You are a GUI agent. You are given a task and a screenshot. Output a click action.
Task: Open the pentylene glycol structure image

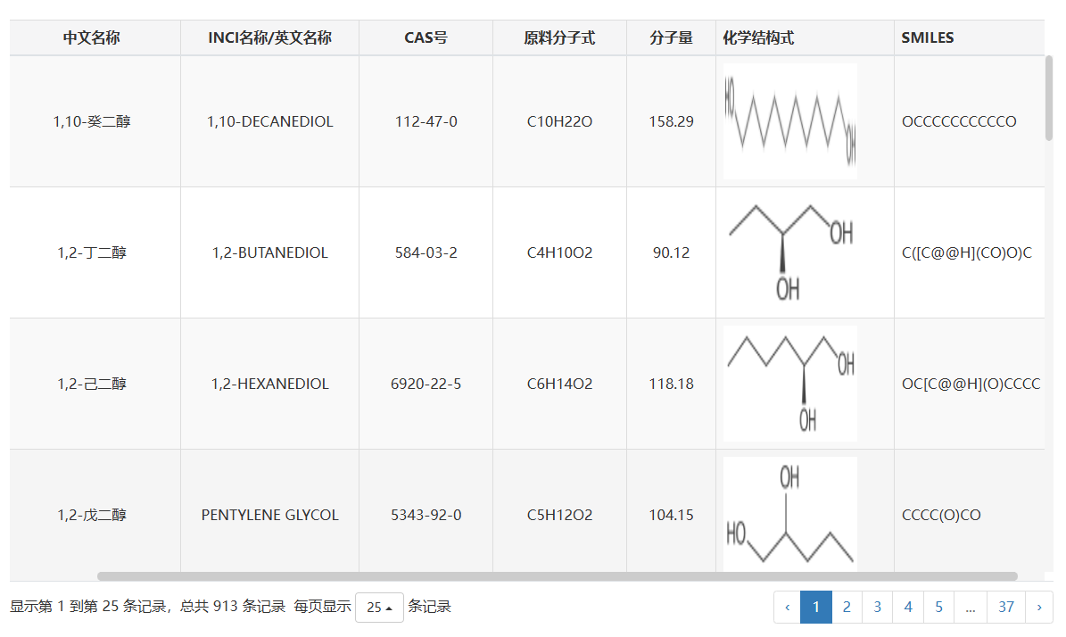[x=790, y=514]
